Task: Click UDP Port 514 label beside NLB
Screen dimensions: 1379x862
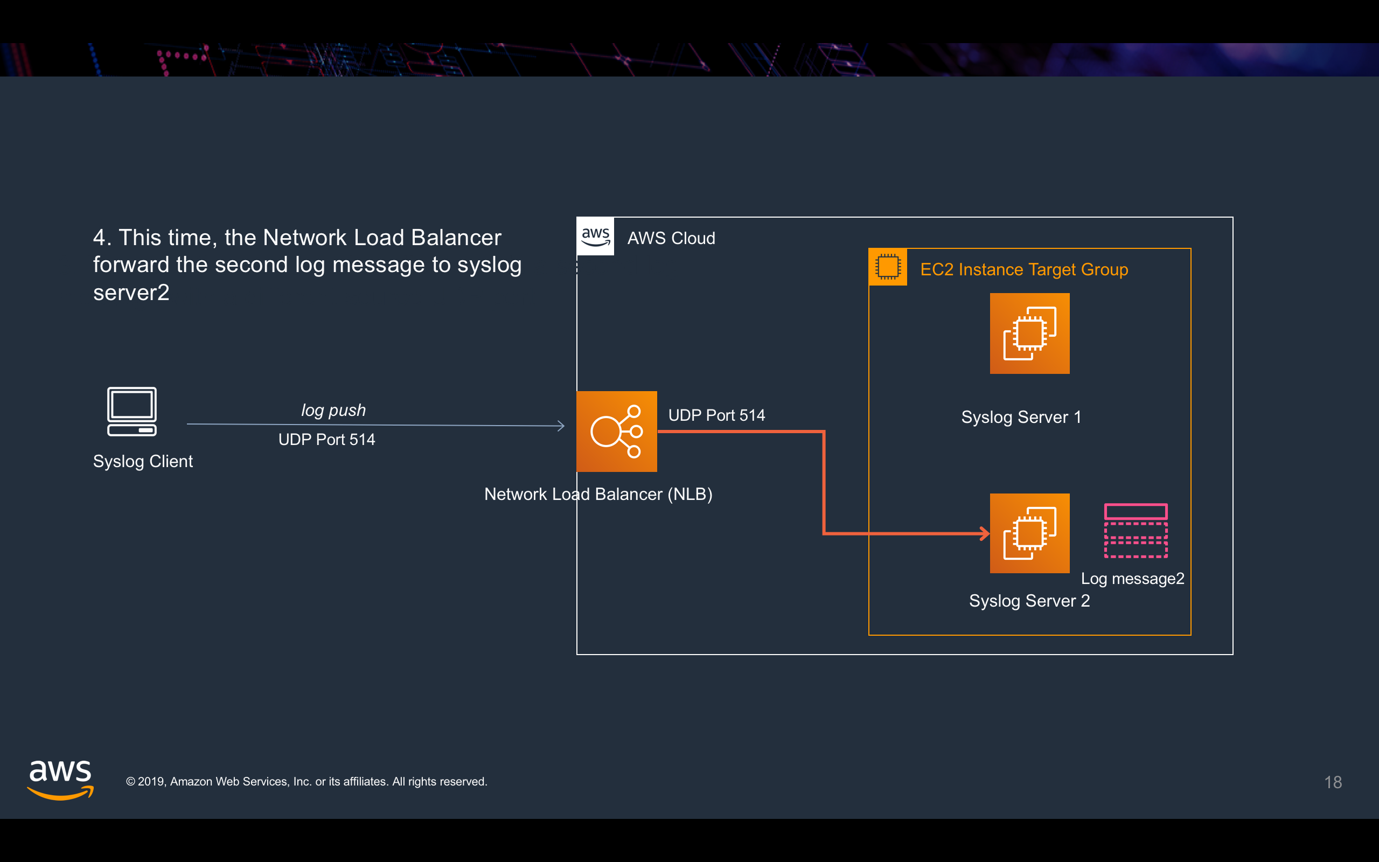Action: tap(716, 415)
